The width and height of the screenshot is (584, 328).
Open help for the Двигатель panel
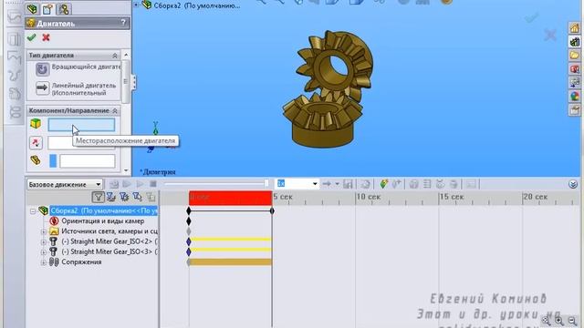coord(123,23)
